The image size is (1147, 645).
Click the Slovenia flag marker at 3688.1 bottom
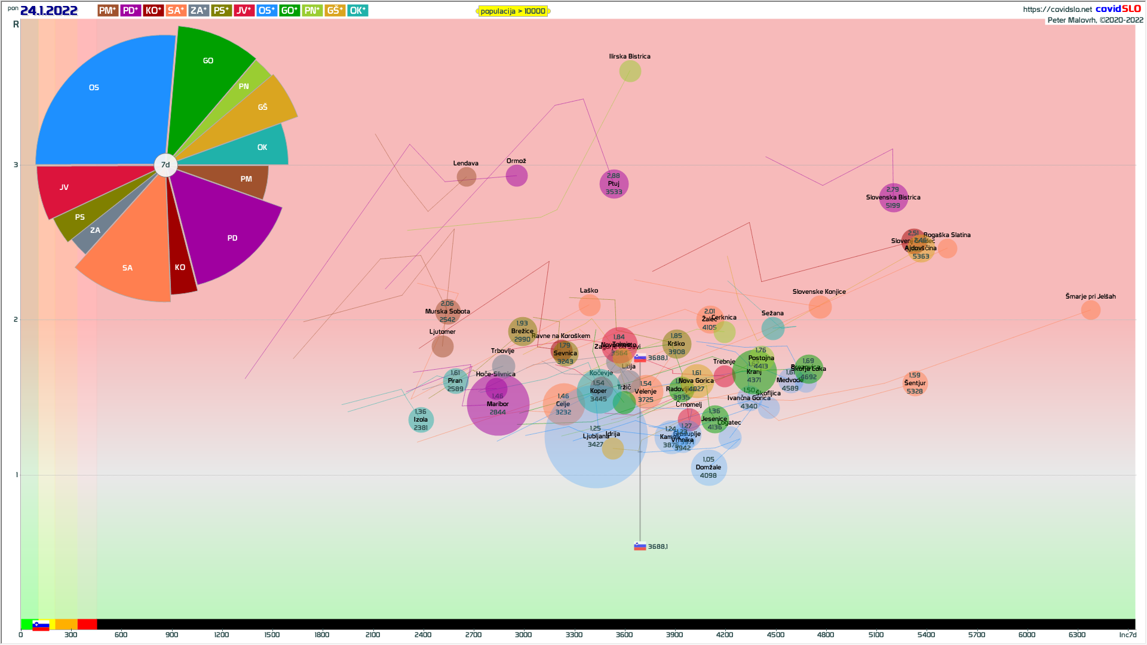tap(640, 546)
